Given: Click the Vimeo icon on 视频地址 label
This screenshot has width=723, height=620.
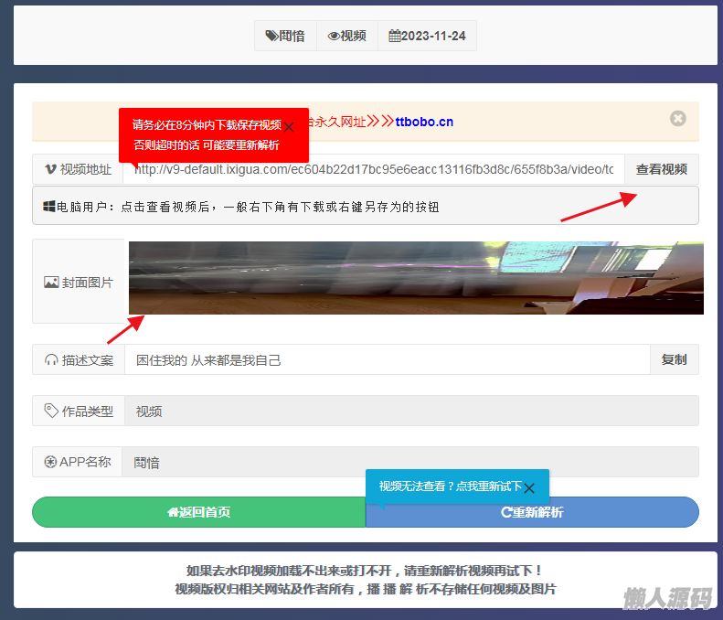Looking at the screenshot, I should pyautogui.click(x=50, y=169).
